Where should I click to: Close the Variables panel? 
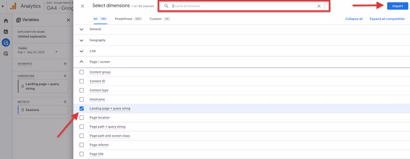(68, 20)
